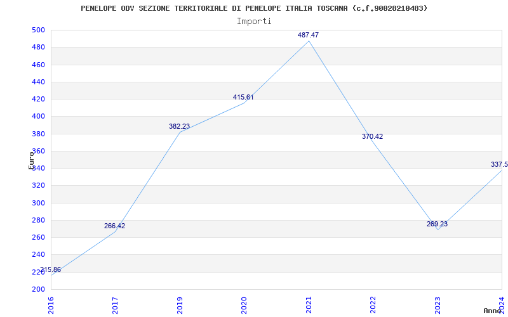
Task: Click the 382.23 data label
Action: [x=179, y=126]
